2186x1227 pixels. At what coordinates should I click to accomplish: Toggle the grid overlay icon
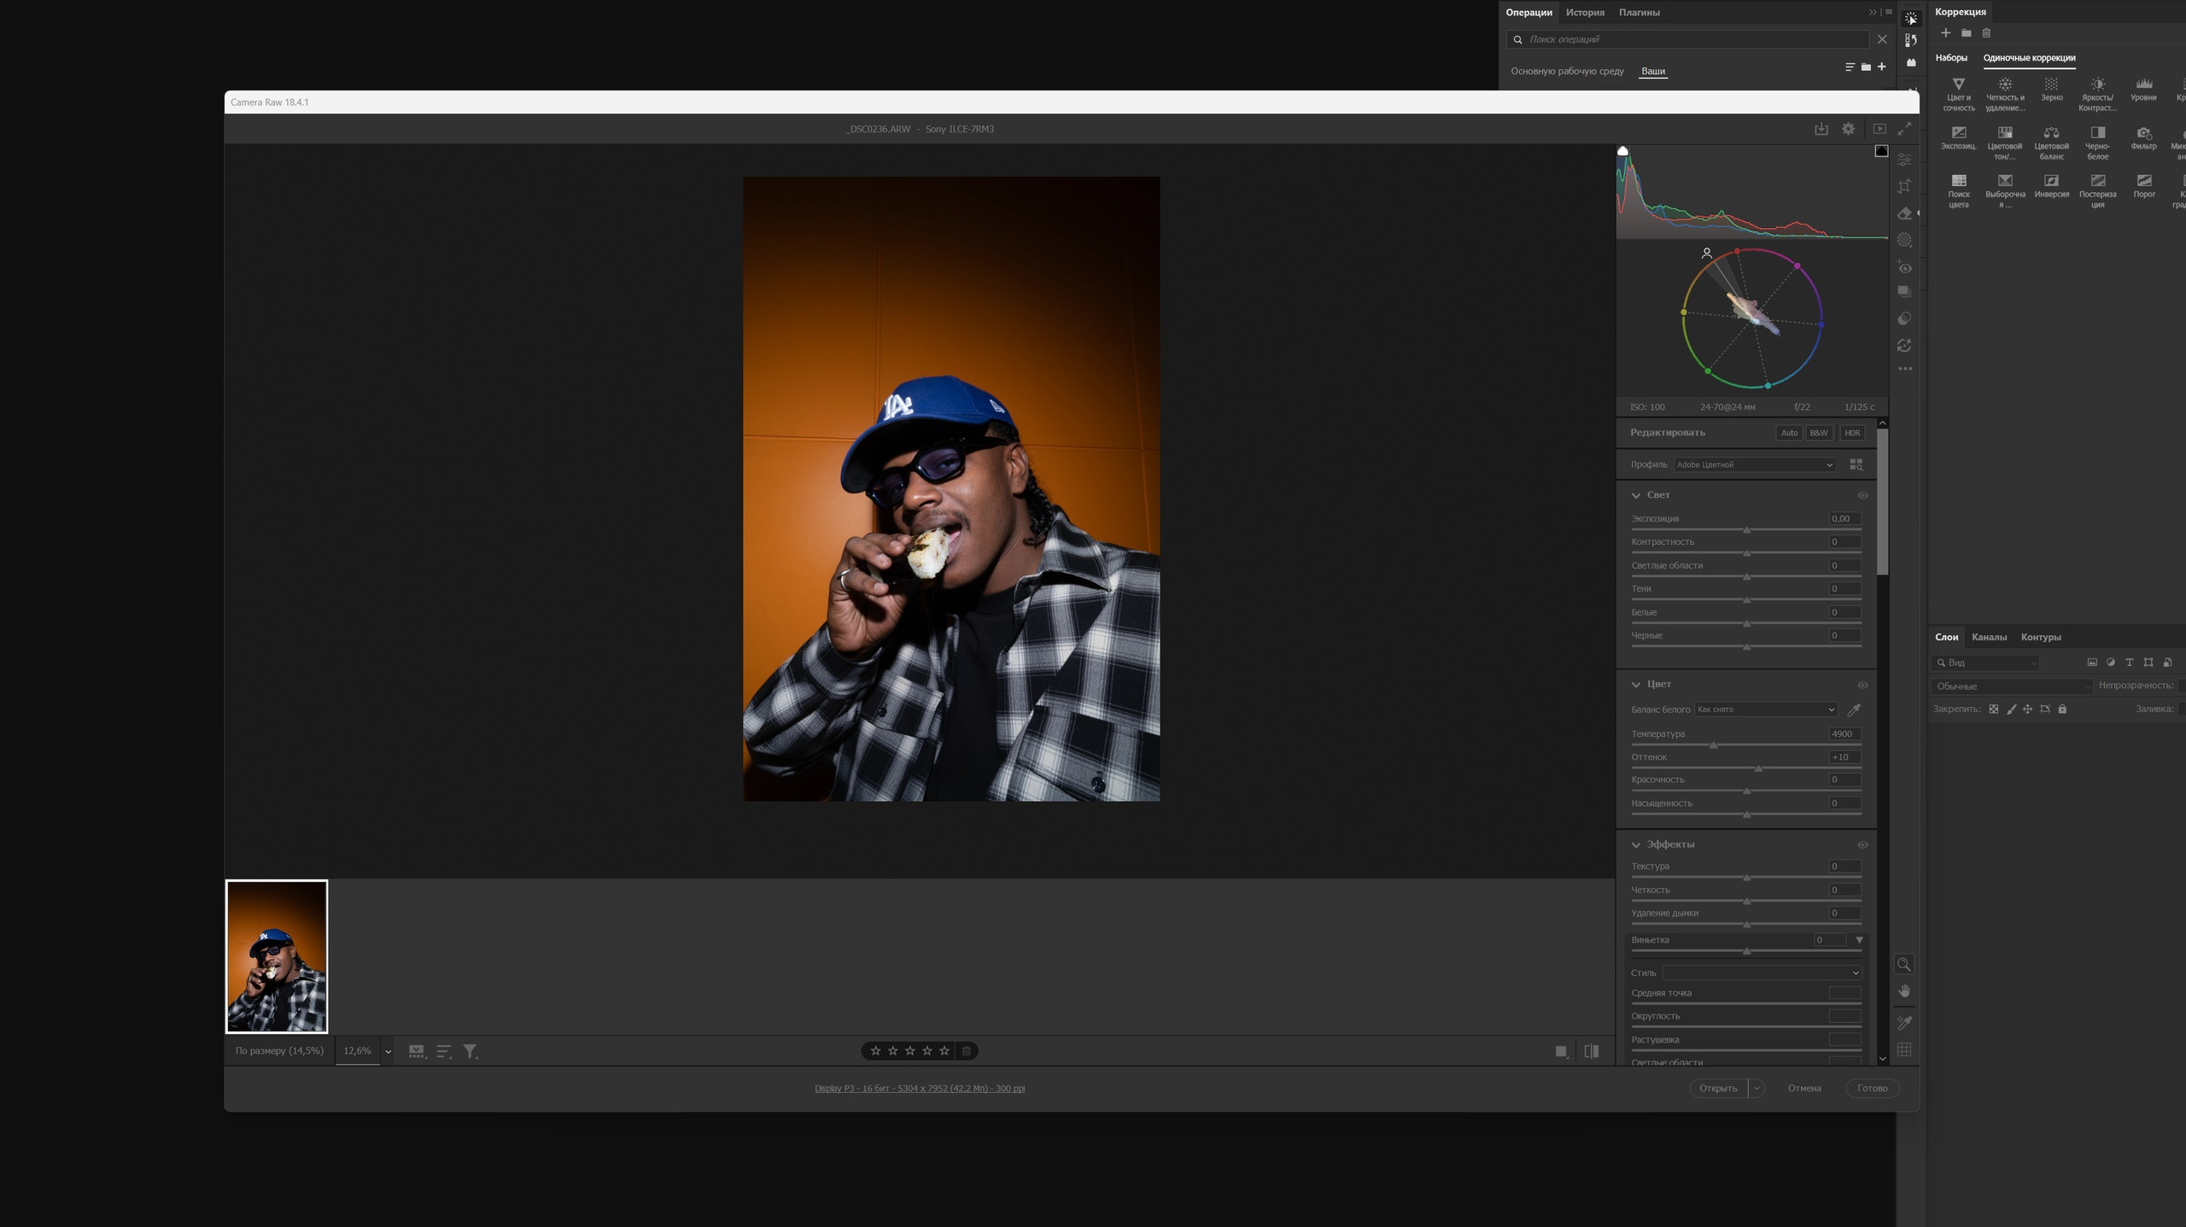click(1904, 1050)
